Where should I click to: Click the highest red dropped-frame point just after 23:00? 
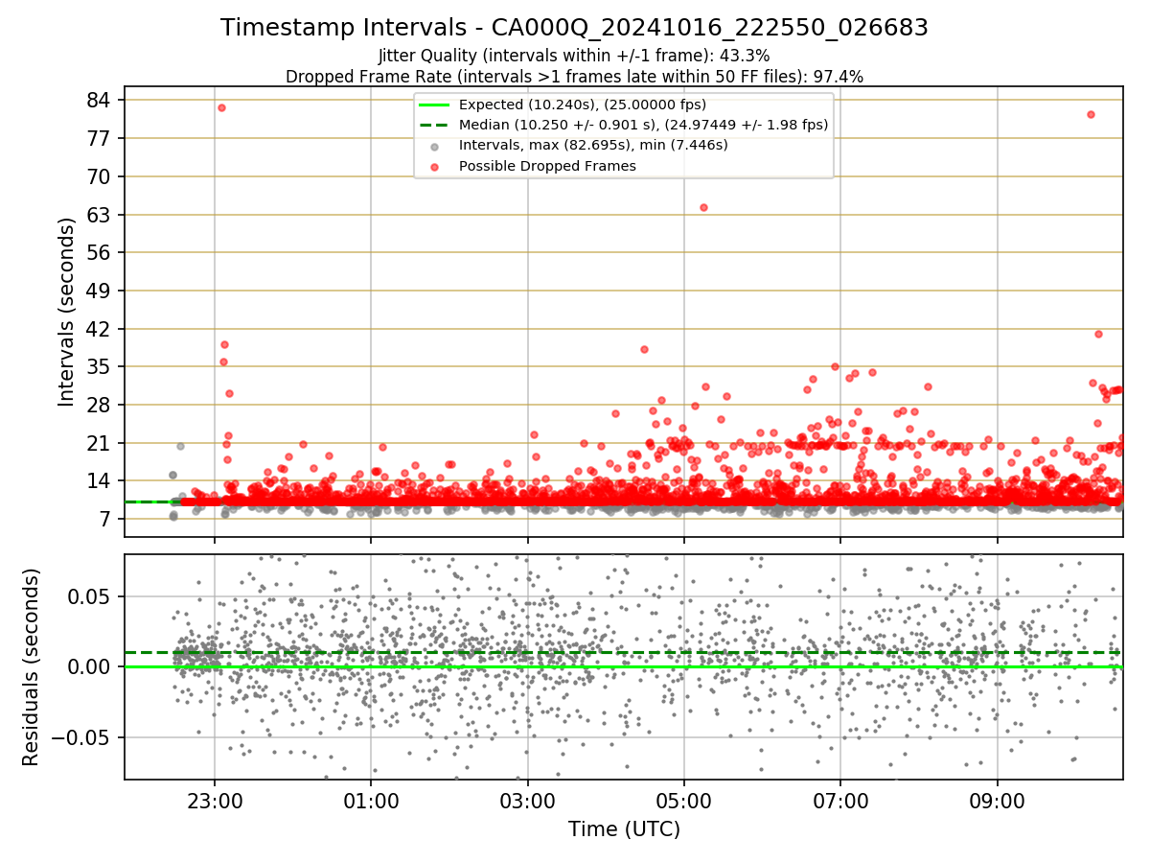(x=221, y=107)
